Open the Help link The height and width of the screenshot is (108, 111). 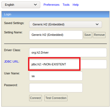tap(76, 5)
